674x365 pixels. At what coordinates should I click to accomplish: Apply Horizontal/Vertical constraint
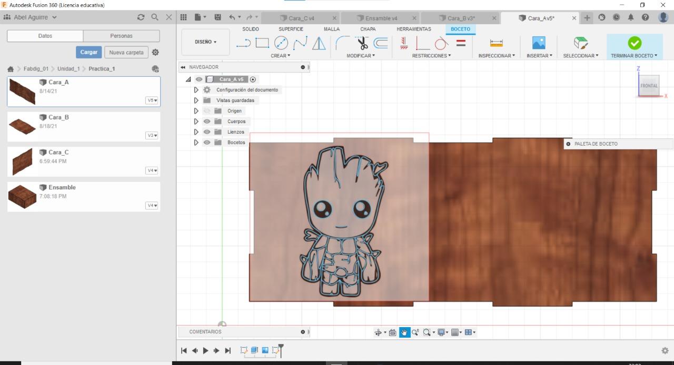404,43
